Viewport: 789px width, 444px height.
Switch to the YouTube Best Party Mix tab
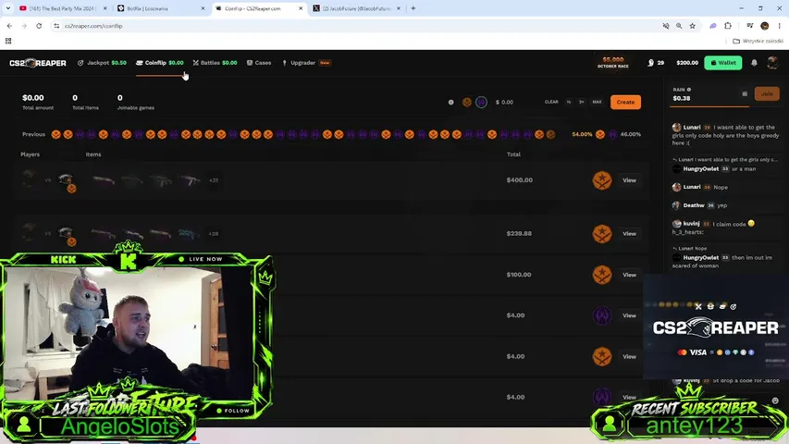click(64, 8)
